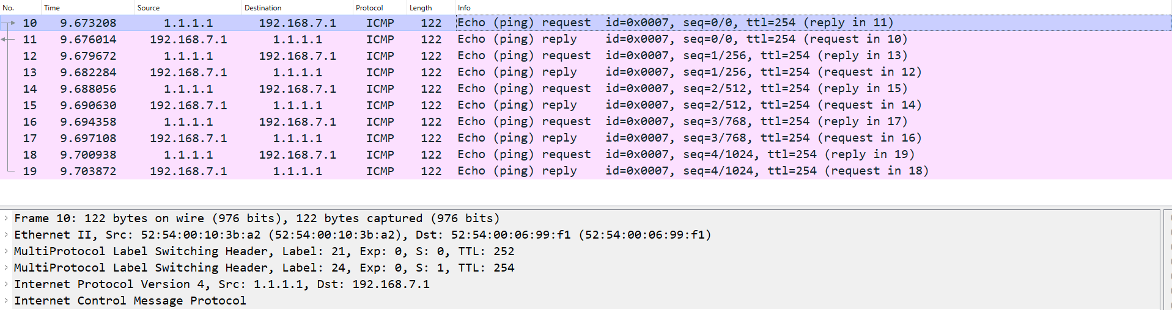Expand the MPLS header with Label 24
Screen dimensions: 1172x310
[6, 267]
